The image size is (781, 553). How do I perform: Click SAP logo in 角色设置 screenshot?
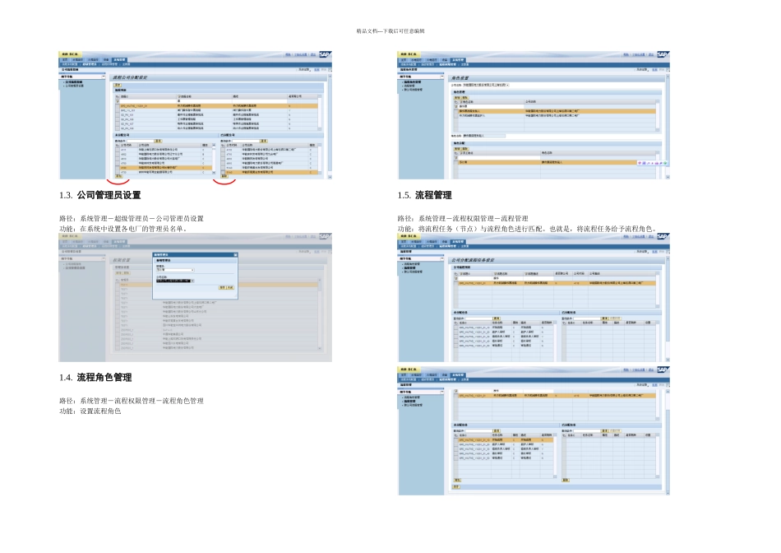click(x=663, y=54)
